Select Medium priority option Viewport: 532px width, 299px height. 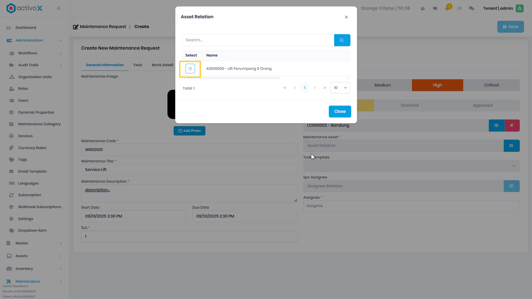coord(383,85)
